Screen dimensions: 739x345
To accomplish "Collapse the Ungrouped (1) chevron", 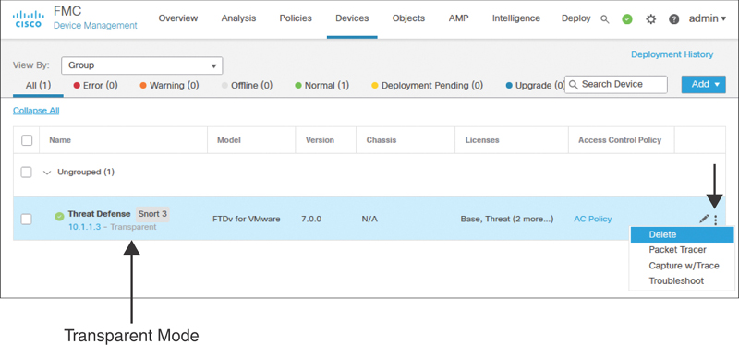I will pos(47,172).
